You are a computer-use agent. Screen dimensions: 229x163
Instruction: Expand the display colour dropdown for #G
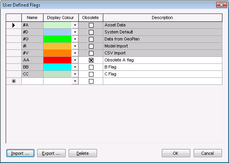[75, 39]
